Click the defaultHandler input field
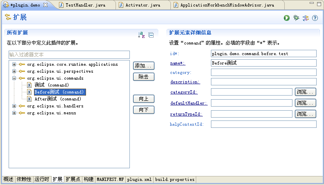 [x=251, y=103]
